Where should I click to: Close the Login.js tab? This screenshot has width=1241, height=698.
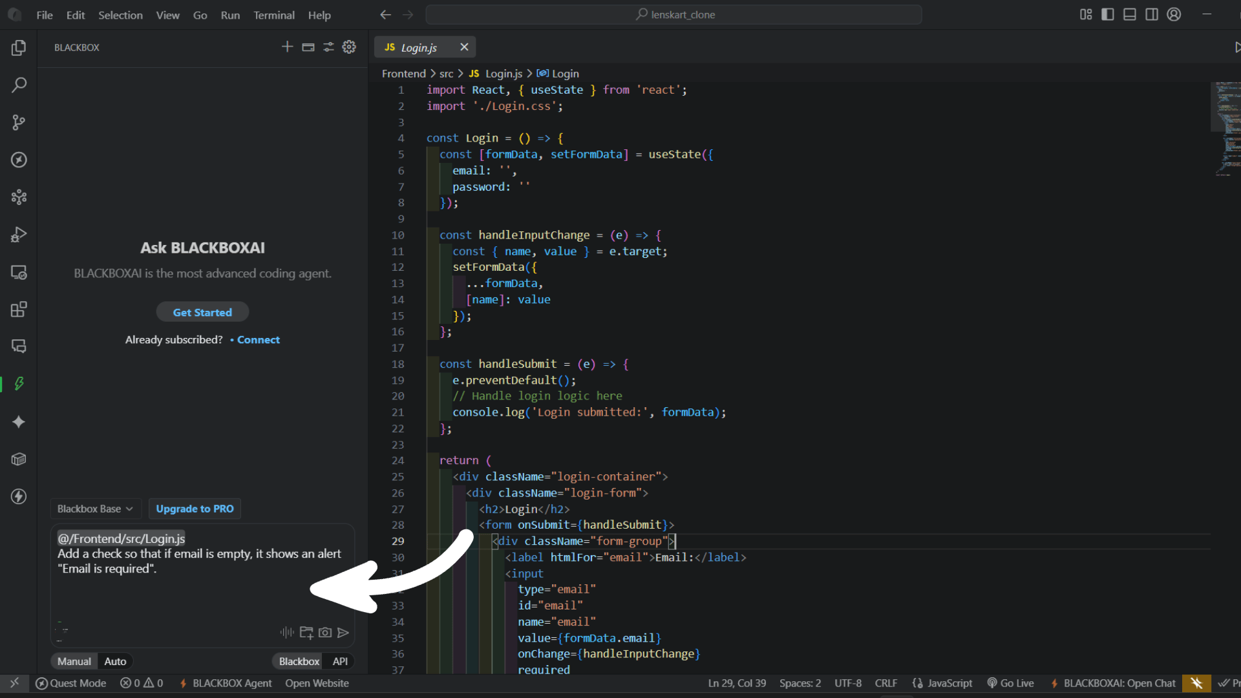[464, 47]
